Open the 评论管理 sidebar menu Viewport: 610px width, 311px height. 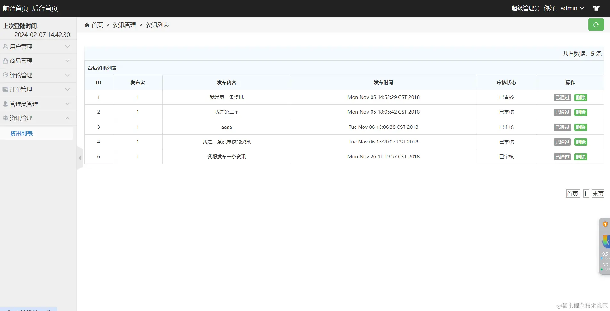[x=38, y=75]
